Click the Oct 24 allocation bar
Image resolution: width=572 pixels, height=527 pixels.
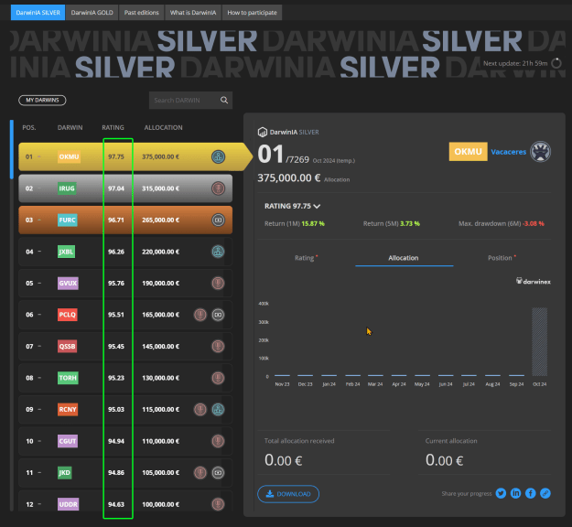click(x=540, y=342)
